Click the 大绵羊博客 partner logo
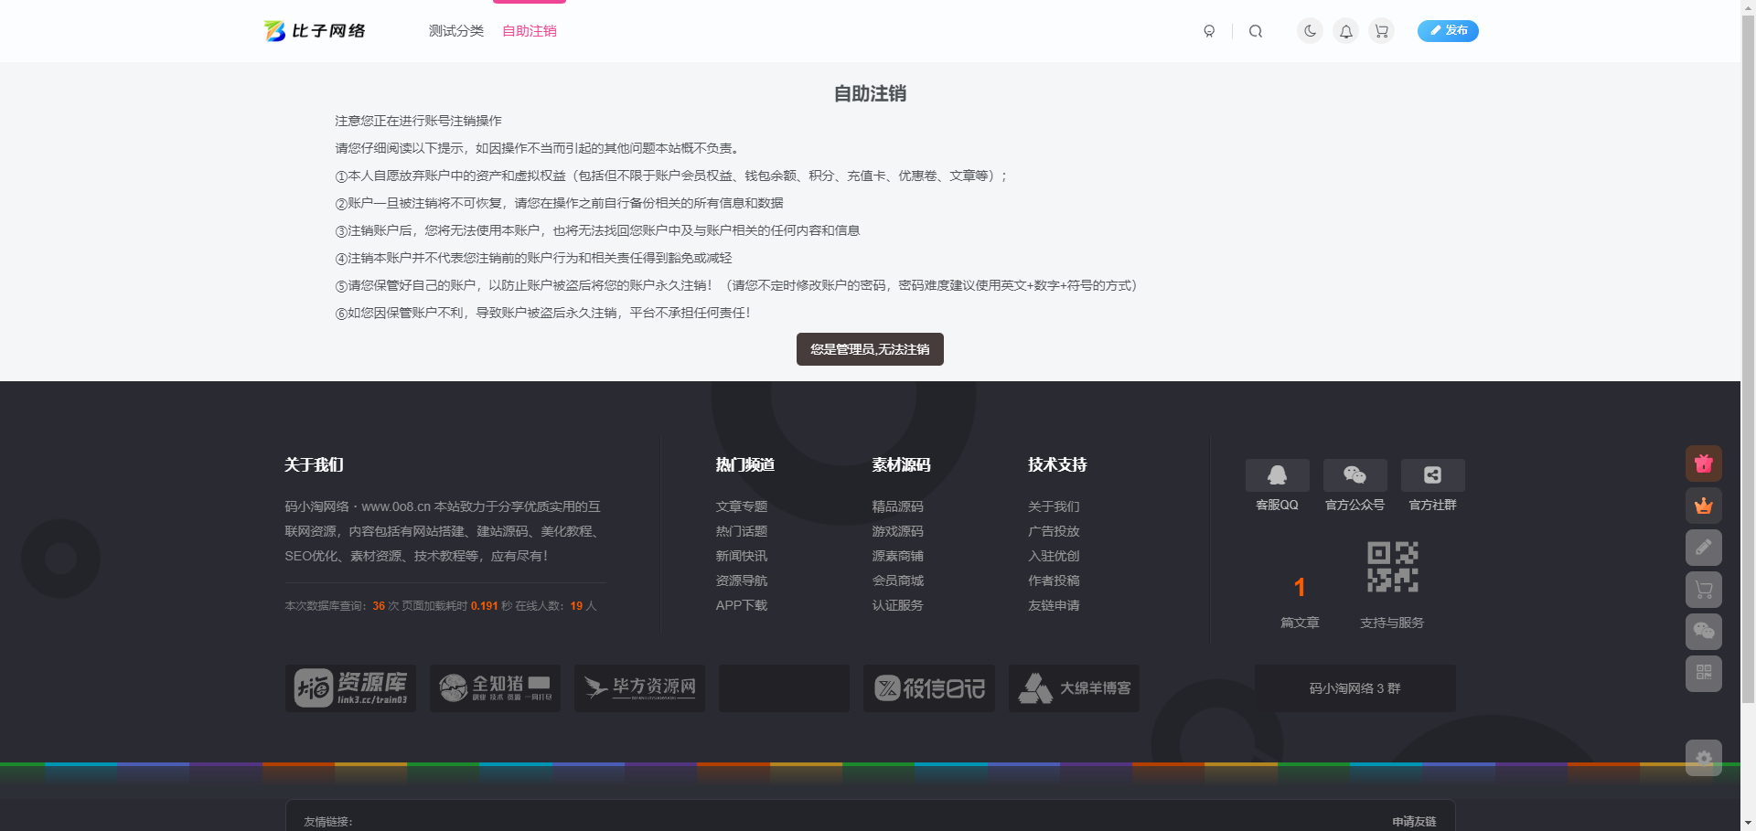Screen dimensions: 1756x831 point(1074,687)
